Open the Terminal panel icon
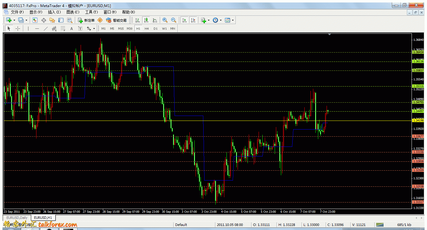This screenshot has height=230, width=427. (x=61, y=20)
